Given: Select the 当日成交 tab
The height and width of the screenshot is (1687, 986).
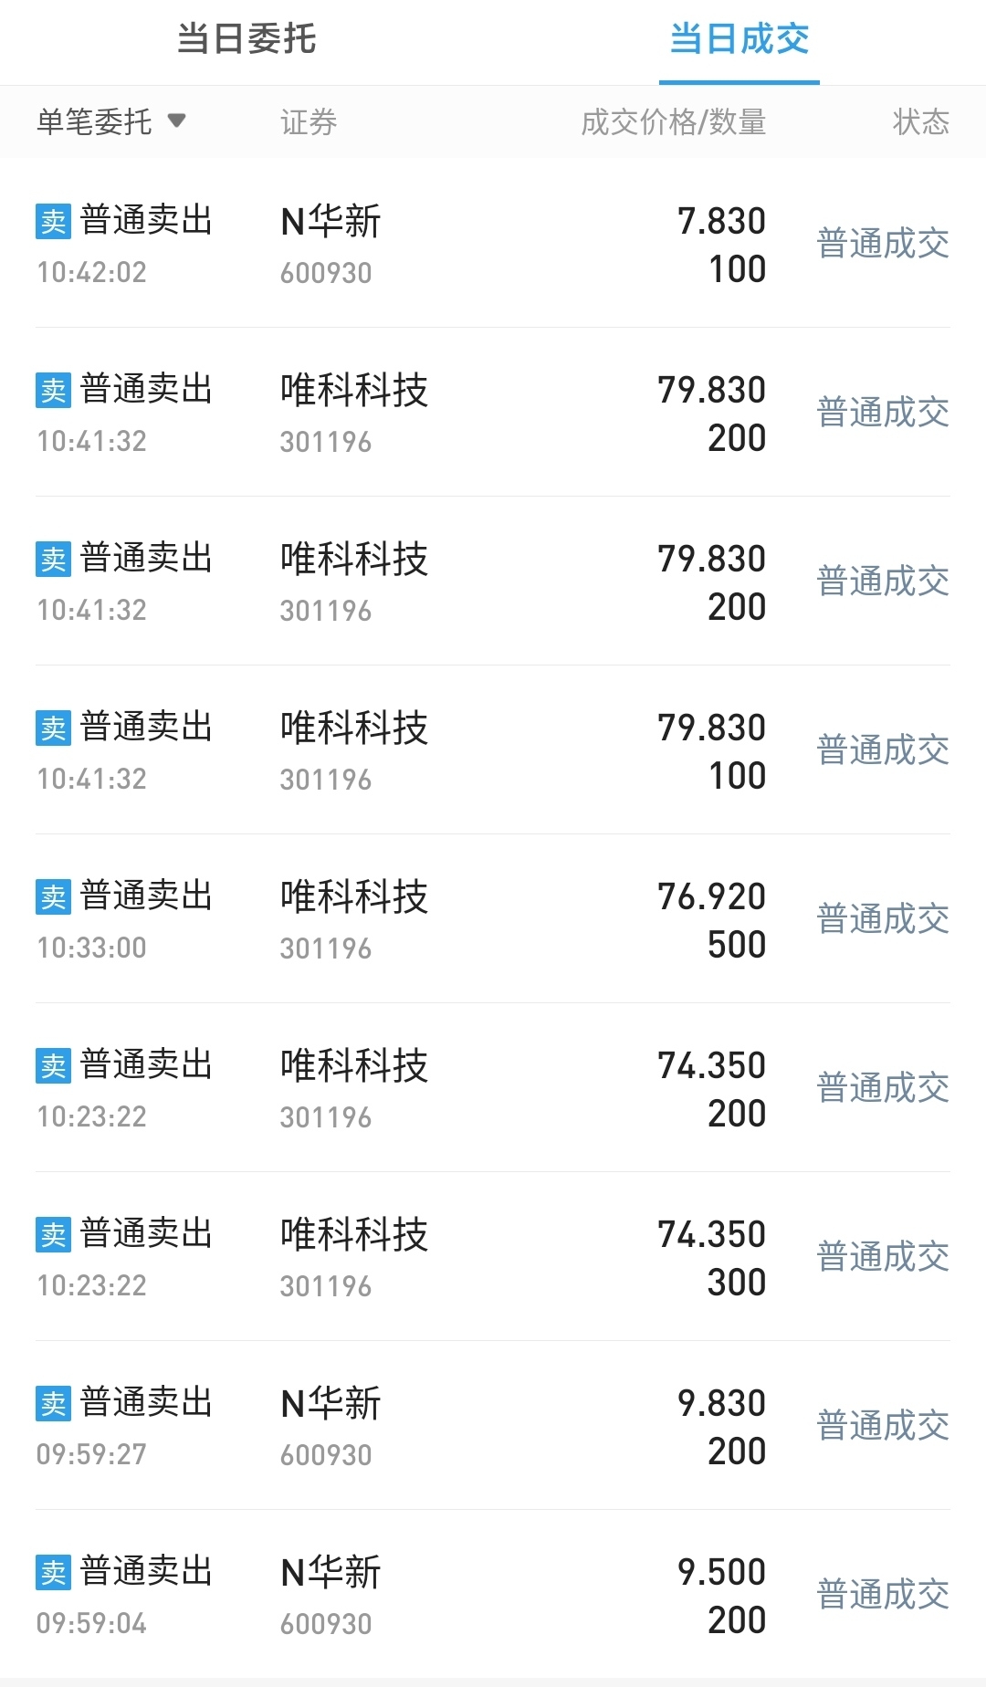Looking at the screenshot, I should [x=739, y=39].
